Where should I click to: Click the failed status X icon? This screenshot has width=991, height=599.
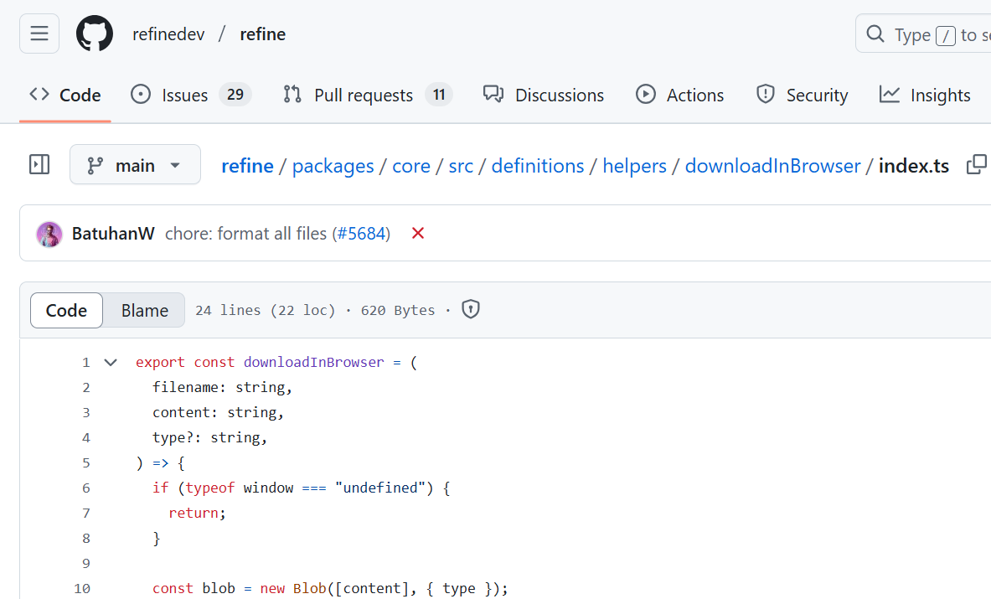click(x=418, y=234)
